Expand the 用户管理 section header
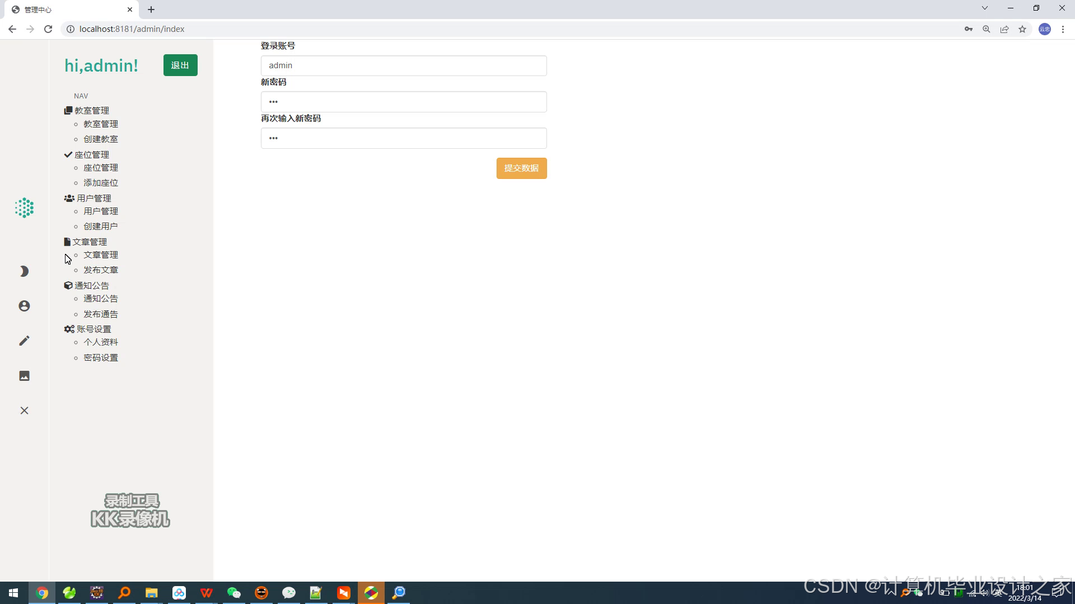 [x=88, y=199]
